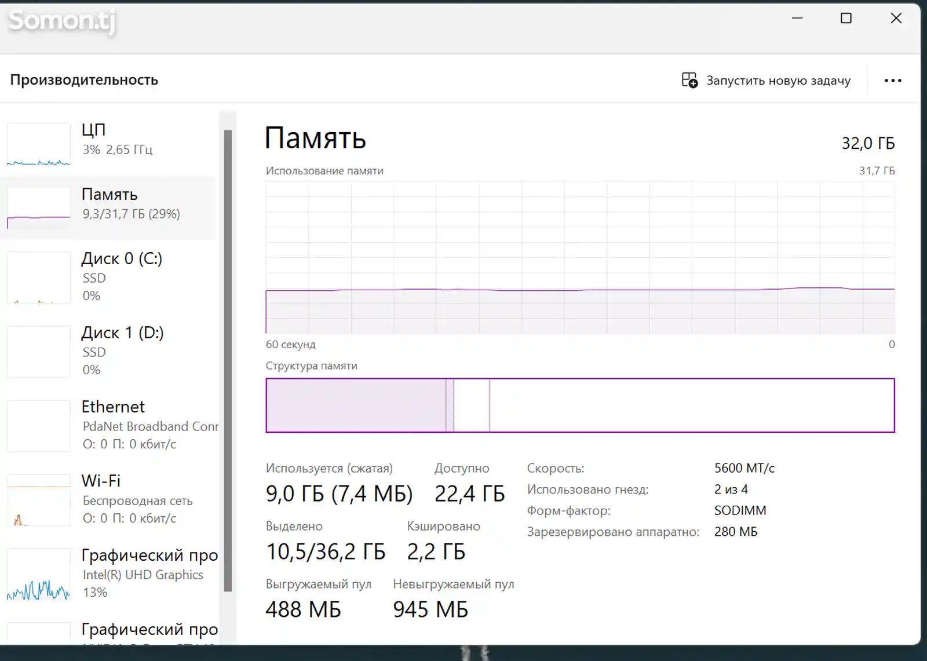Click the 'Запустить новую задачу' button label
Viewport: 927px width, 661px height.
[778, 81]
